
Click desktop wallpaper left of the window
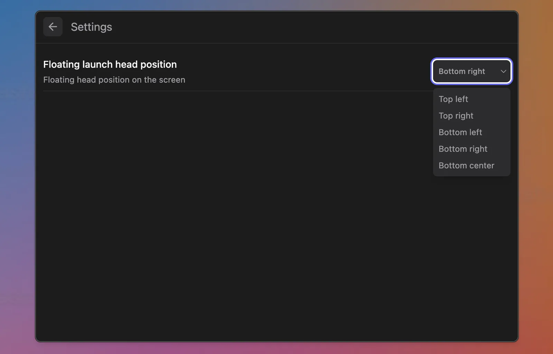point(17,173)
